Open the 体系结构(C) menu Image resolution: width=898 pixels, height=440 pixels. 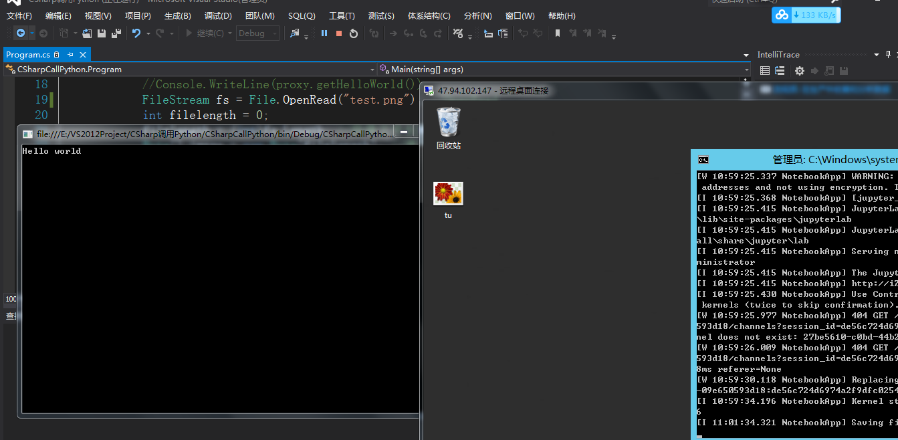click(429, 15)
